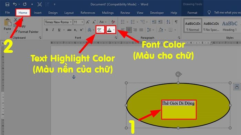Switch to the Layout tab
241x135 pixels.
69,13
